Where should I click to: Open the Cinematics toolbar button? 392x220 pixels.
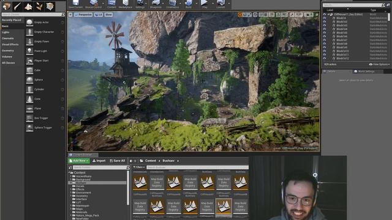[x=173, y=4]
